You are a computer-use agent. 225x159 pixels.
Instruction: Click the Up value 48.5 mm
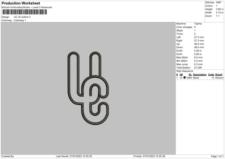click(199, 44)
